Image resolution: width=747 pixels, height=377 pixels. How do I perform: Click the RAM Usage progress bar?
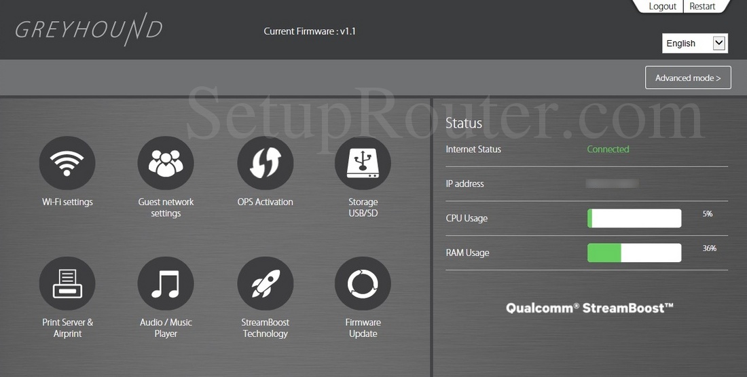634,253
